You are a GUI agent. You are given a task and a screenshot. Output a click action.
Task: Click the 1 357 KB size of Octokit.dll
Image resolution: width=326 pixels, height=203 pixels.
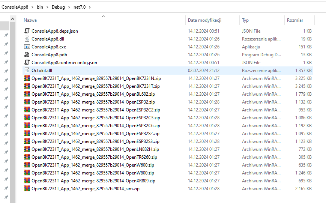303,71
